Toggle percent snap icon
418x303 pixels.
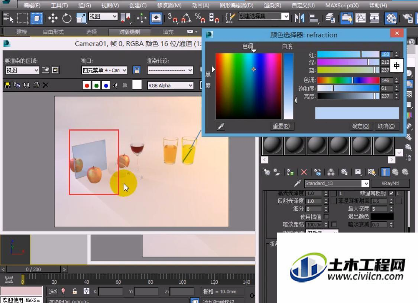[x=200, y=18]
